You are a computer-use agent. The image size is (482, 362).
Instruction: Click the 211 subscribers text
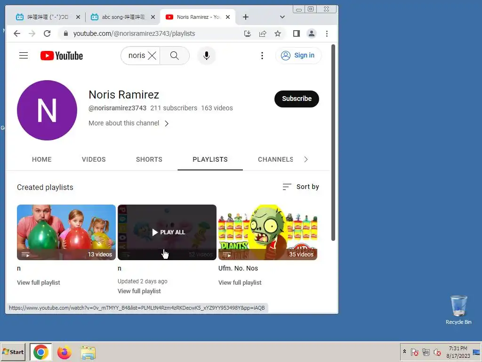174,108
